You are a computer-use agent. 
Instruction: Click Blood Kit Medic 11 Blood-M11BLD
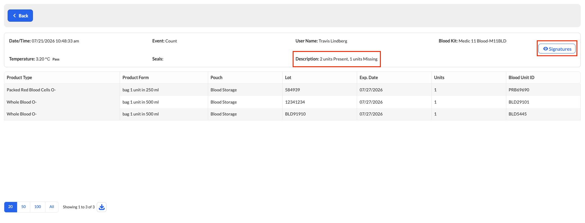point(482,41)
